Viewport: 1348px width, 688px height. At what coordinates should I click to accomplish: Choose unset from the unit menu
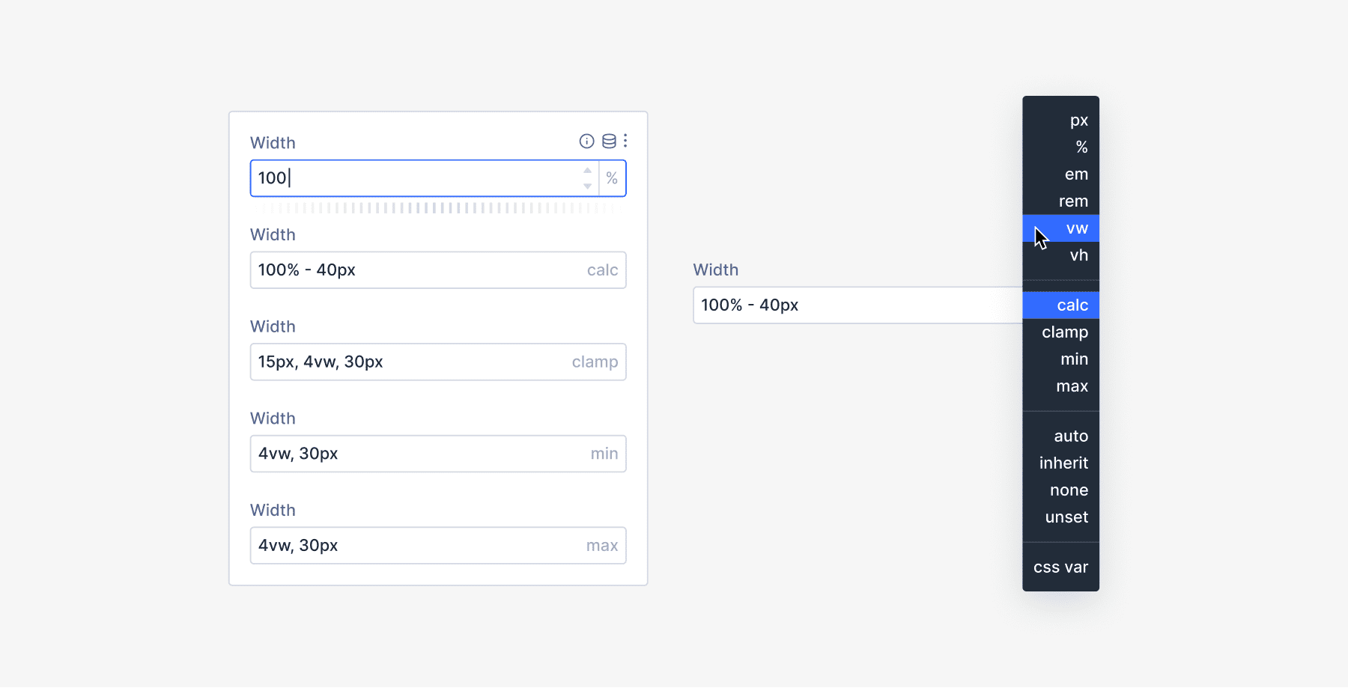point(1066,517)
